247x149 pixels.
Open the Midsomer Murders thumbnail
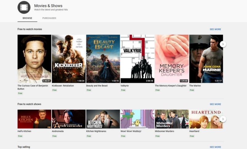[x=172, y=119]
